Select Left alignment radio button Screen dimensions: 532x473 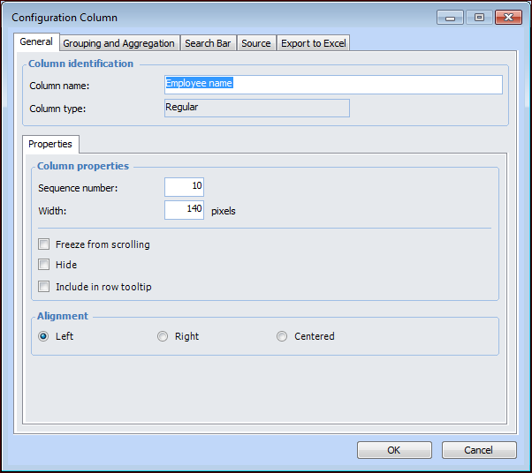pos(43,336)
